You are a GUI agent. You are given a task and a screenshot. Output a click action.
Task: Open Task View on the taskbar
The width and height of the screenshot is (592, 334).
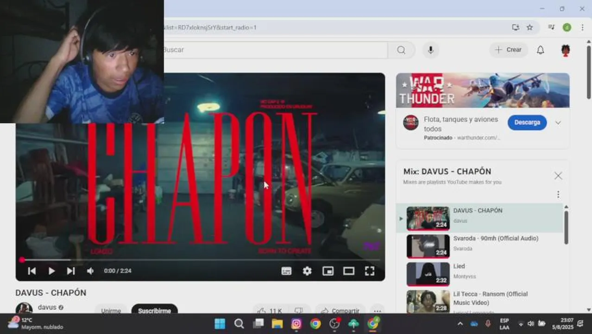pyautogui.click(x=258, y=324)
